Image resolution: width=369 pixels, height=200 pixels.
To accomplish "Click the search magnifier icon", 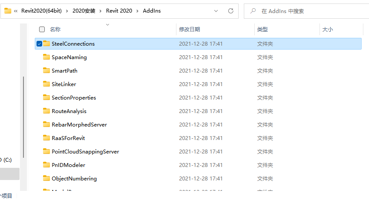I will (253, 11).
